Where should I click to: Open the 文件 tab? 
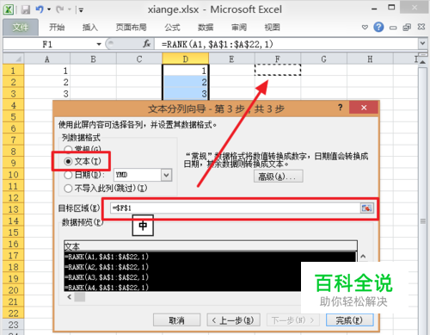click(21, 28)
